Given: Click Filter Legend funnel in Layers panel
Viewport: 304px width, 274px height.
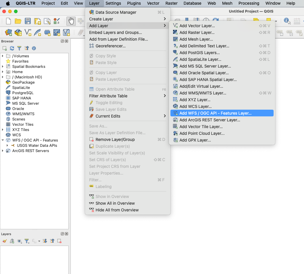Looking at the screenshot, I should tap(27, 241).
